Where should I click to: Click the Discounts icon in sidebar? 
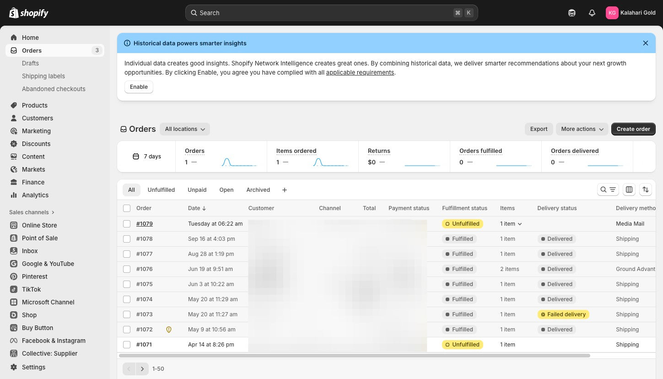point(14,144)
